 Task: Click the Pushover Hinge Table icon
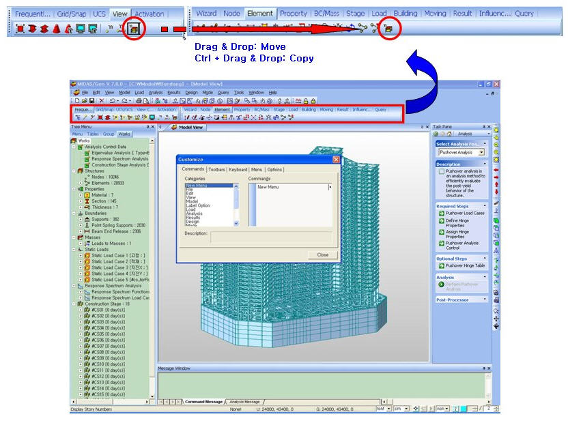pos(442,265)
